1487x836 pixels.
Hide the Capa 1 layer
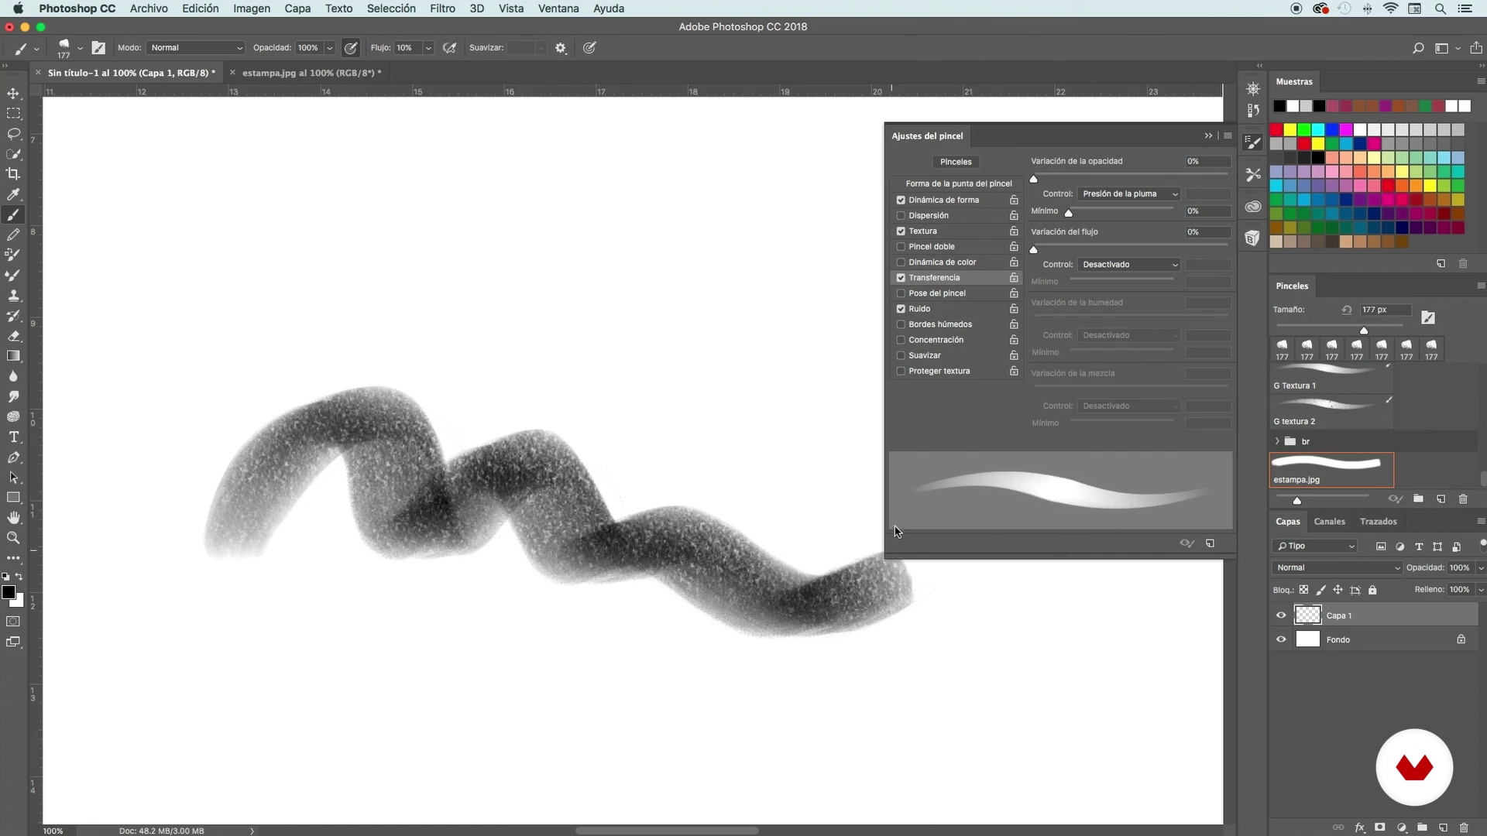pyautogui.click(x=1281, y=615)
